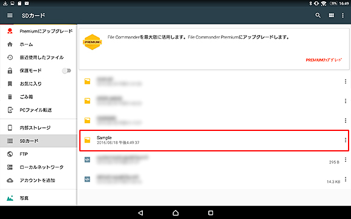Open options for Sample folder
Screen dimensions: 351x219
pos(346,140)
